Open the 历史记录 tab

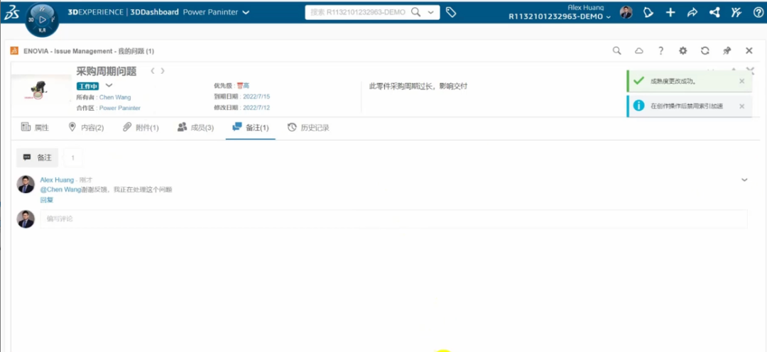coord(308,128)
